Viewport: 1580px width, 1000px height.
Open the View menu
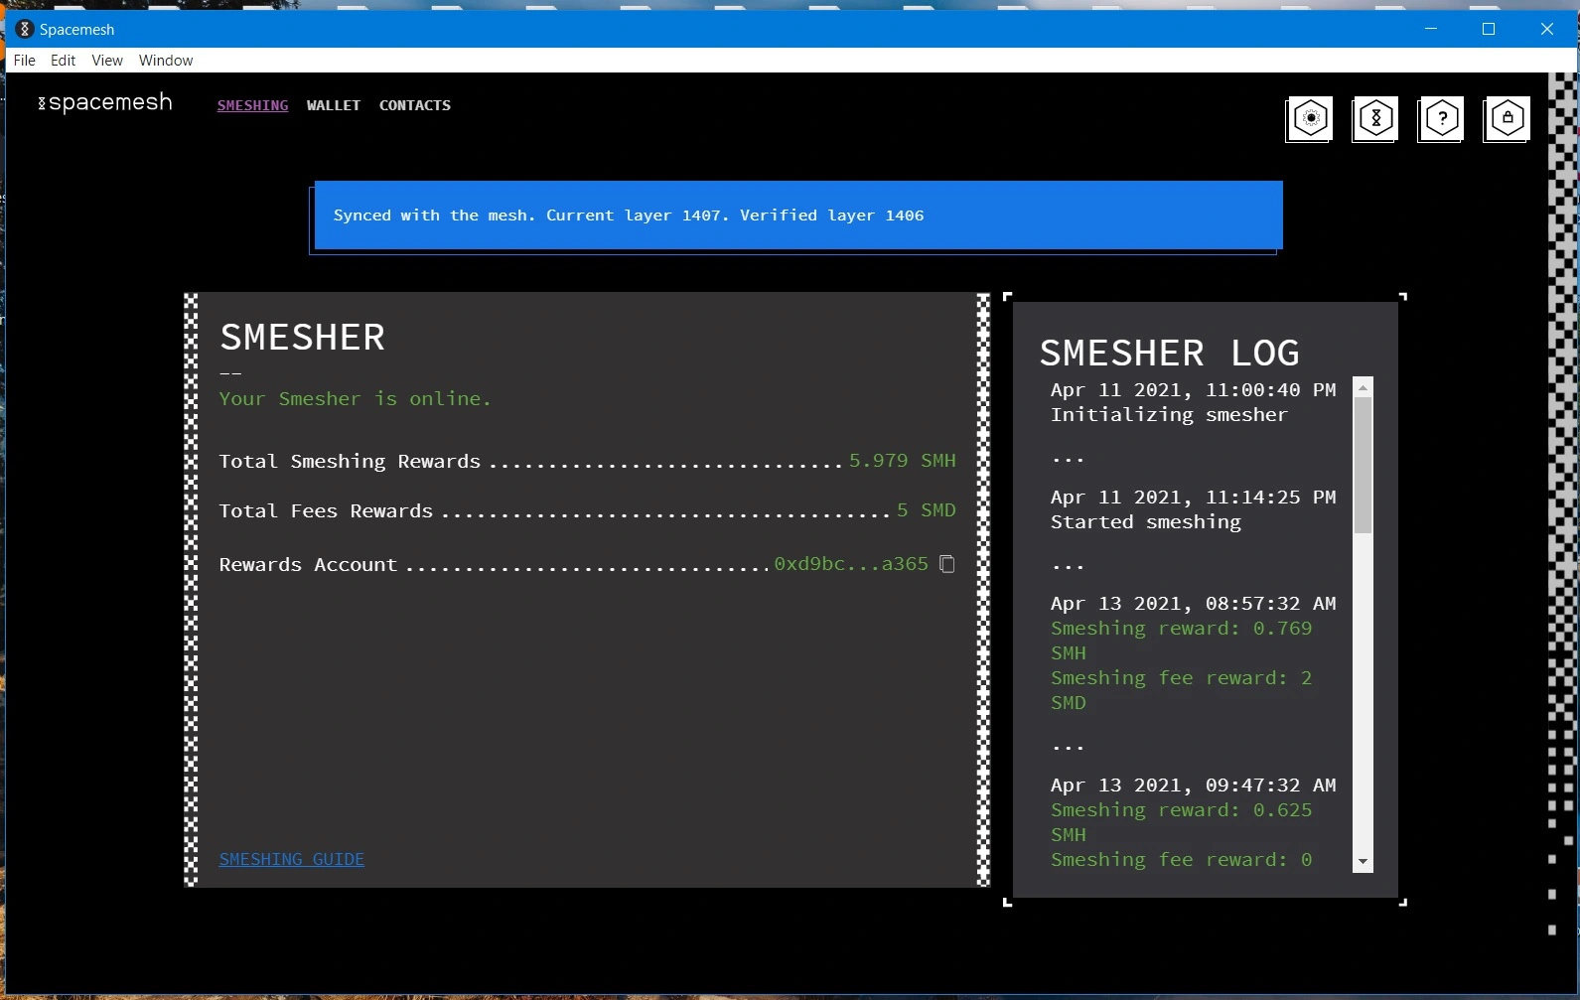tap(107, 61)
